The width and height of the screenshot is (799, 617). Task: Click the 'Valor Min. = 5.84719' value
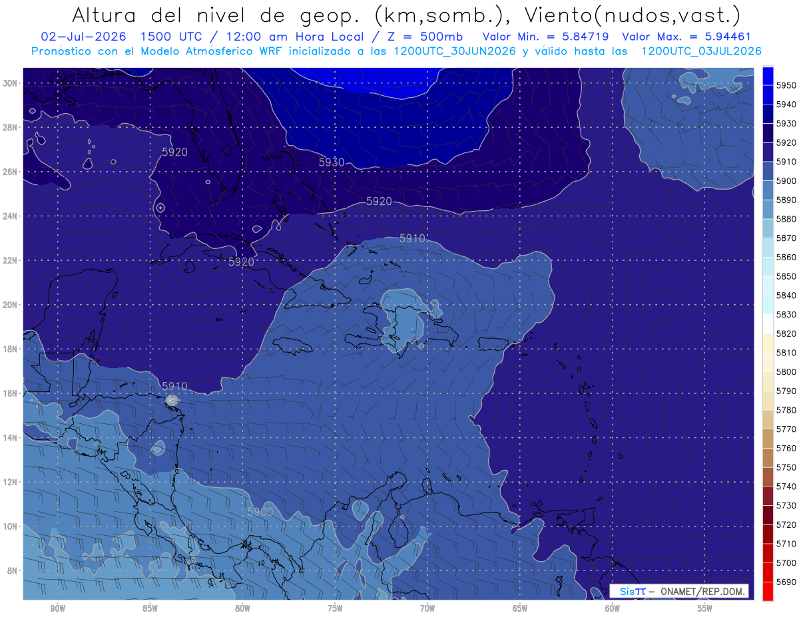point(545,37)
